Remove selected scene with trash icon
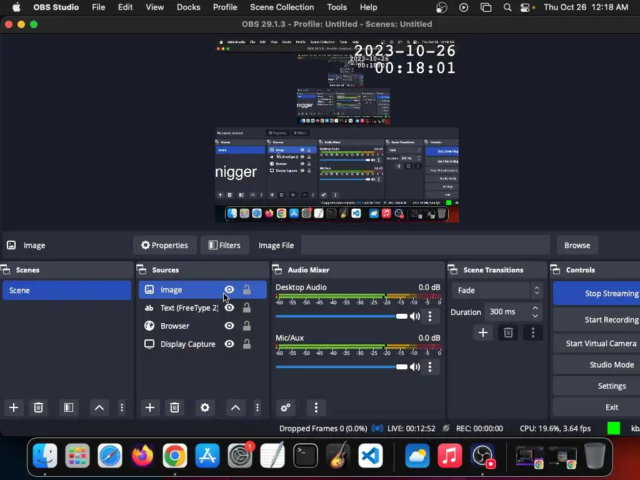This screenshot has height=480, width=640. [38, 407]
